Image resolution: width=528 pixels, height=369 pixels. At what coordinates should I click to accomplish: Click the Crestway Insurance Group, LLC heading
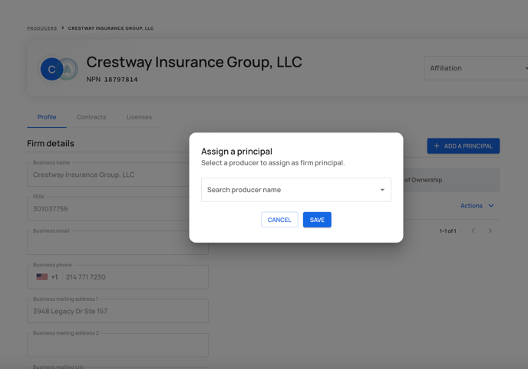[x=194, y=62]
